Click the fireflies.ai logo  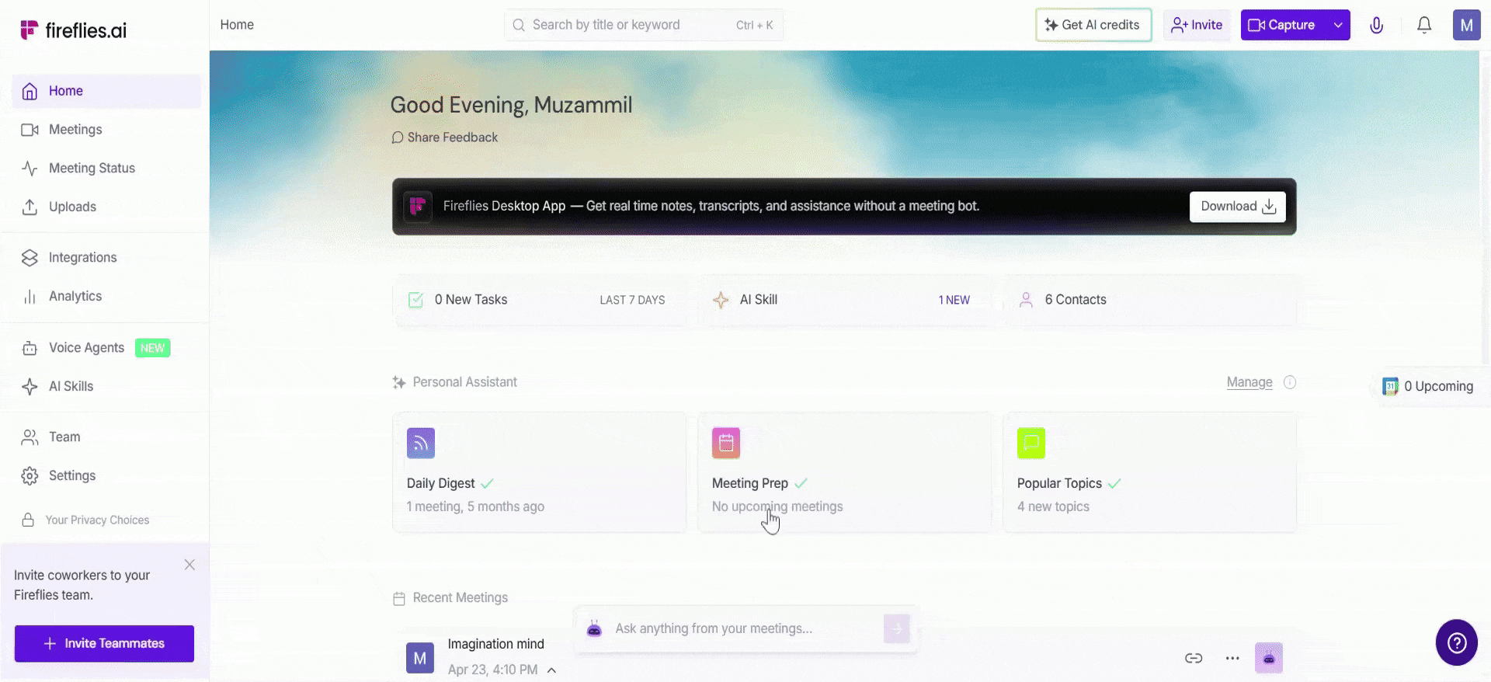[73, 30]
